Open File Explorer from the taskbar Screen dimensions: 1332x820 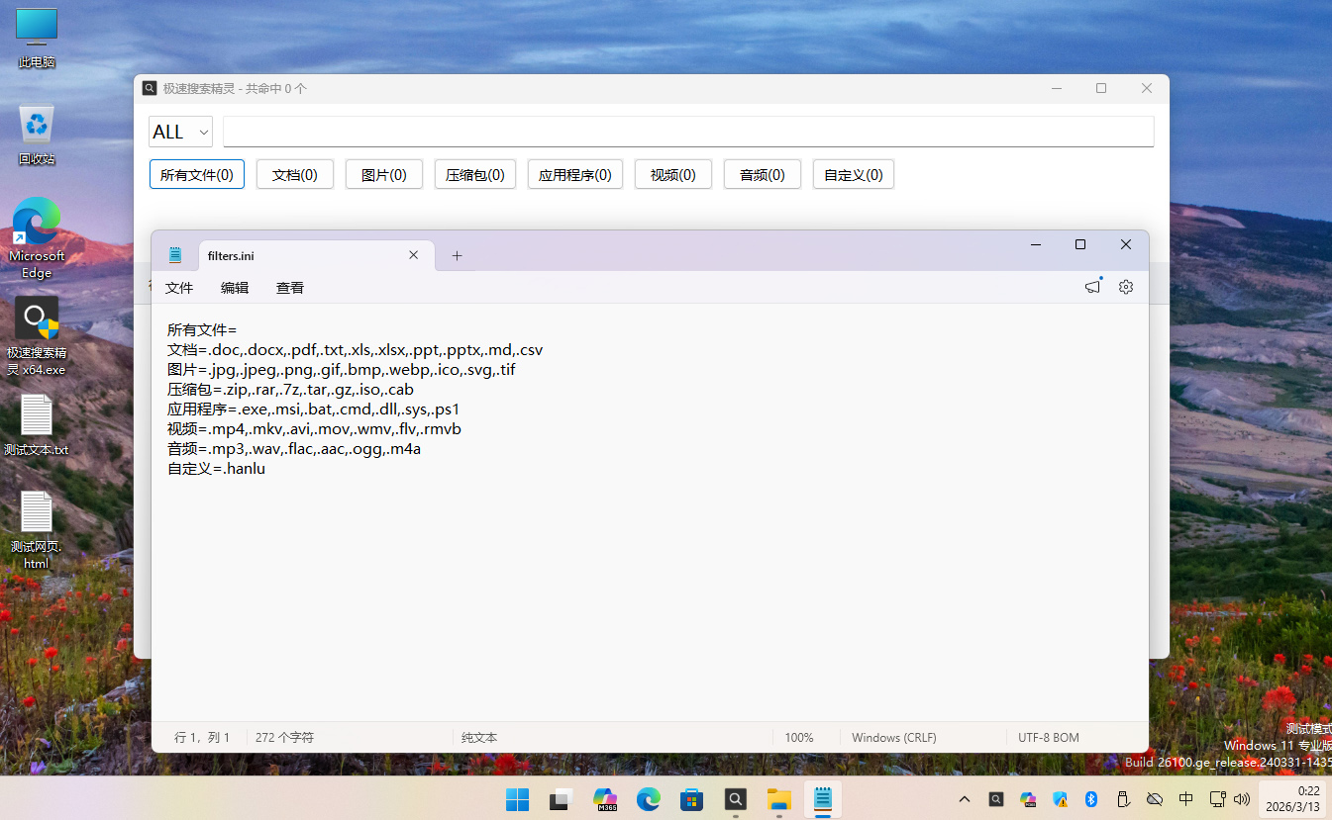coord(779,799)
